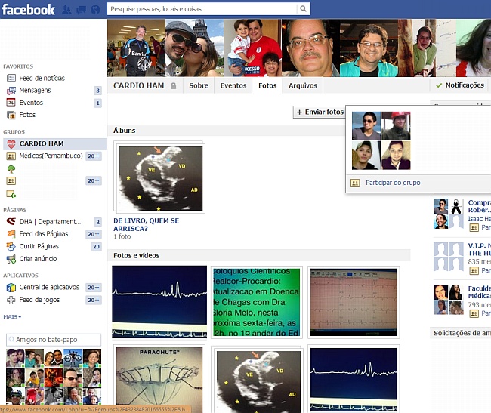Click the create group icon in sidebar
Viewport: 491px width, 413px height.
[x=11, y=194]
